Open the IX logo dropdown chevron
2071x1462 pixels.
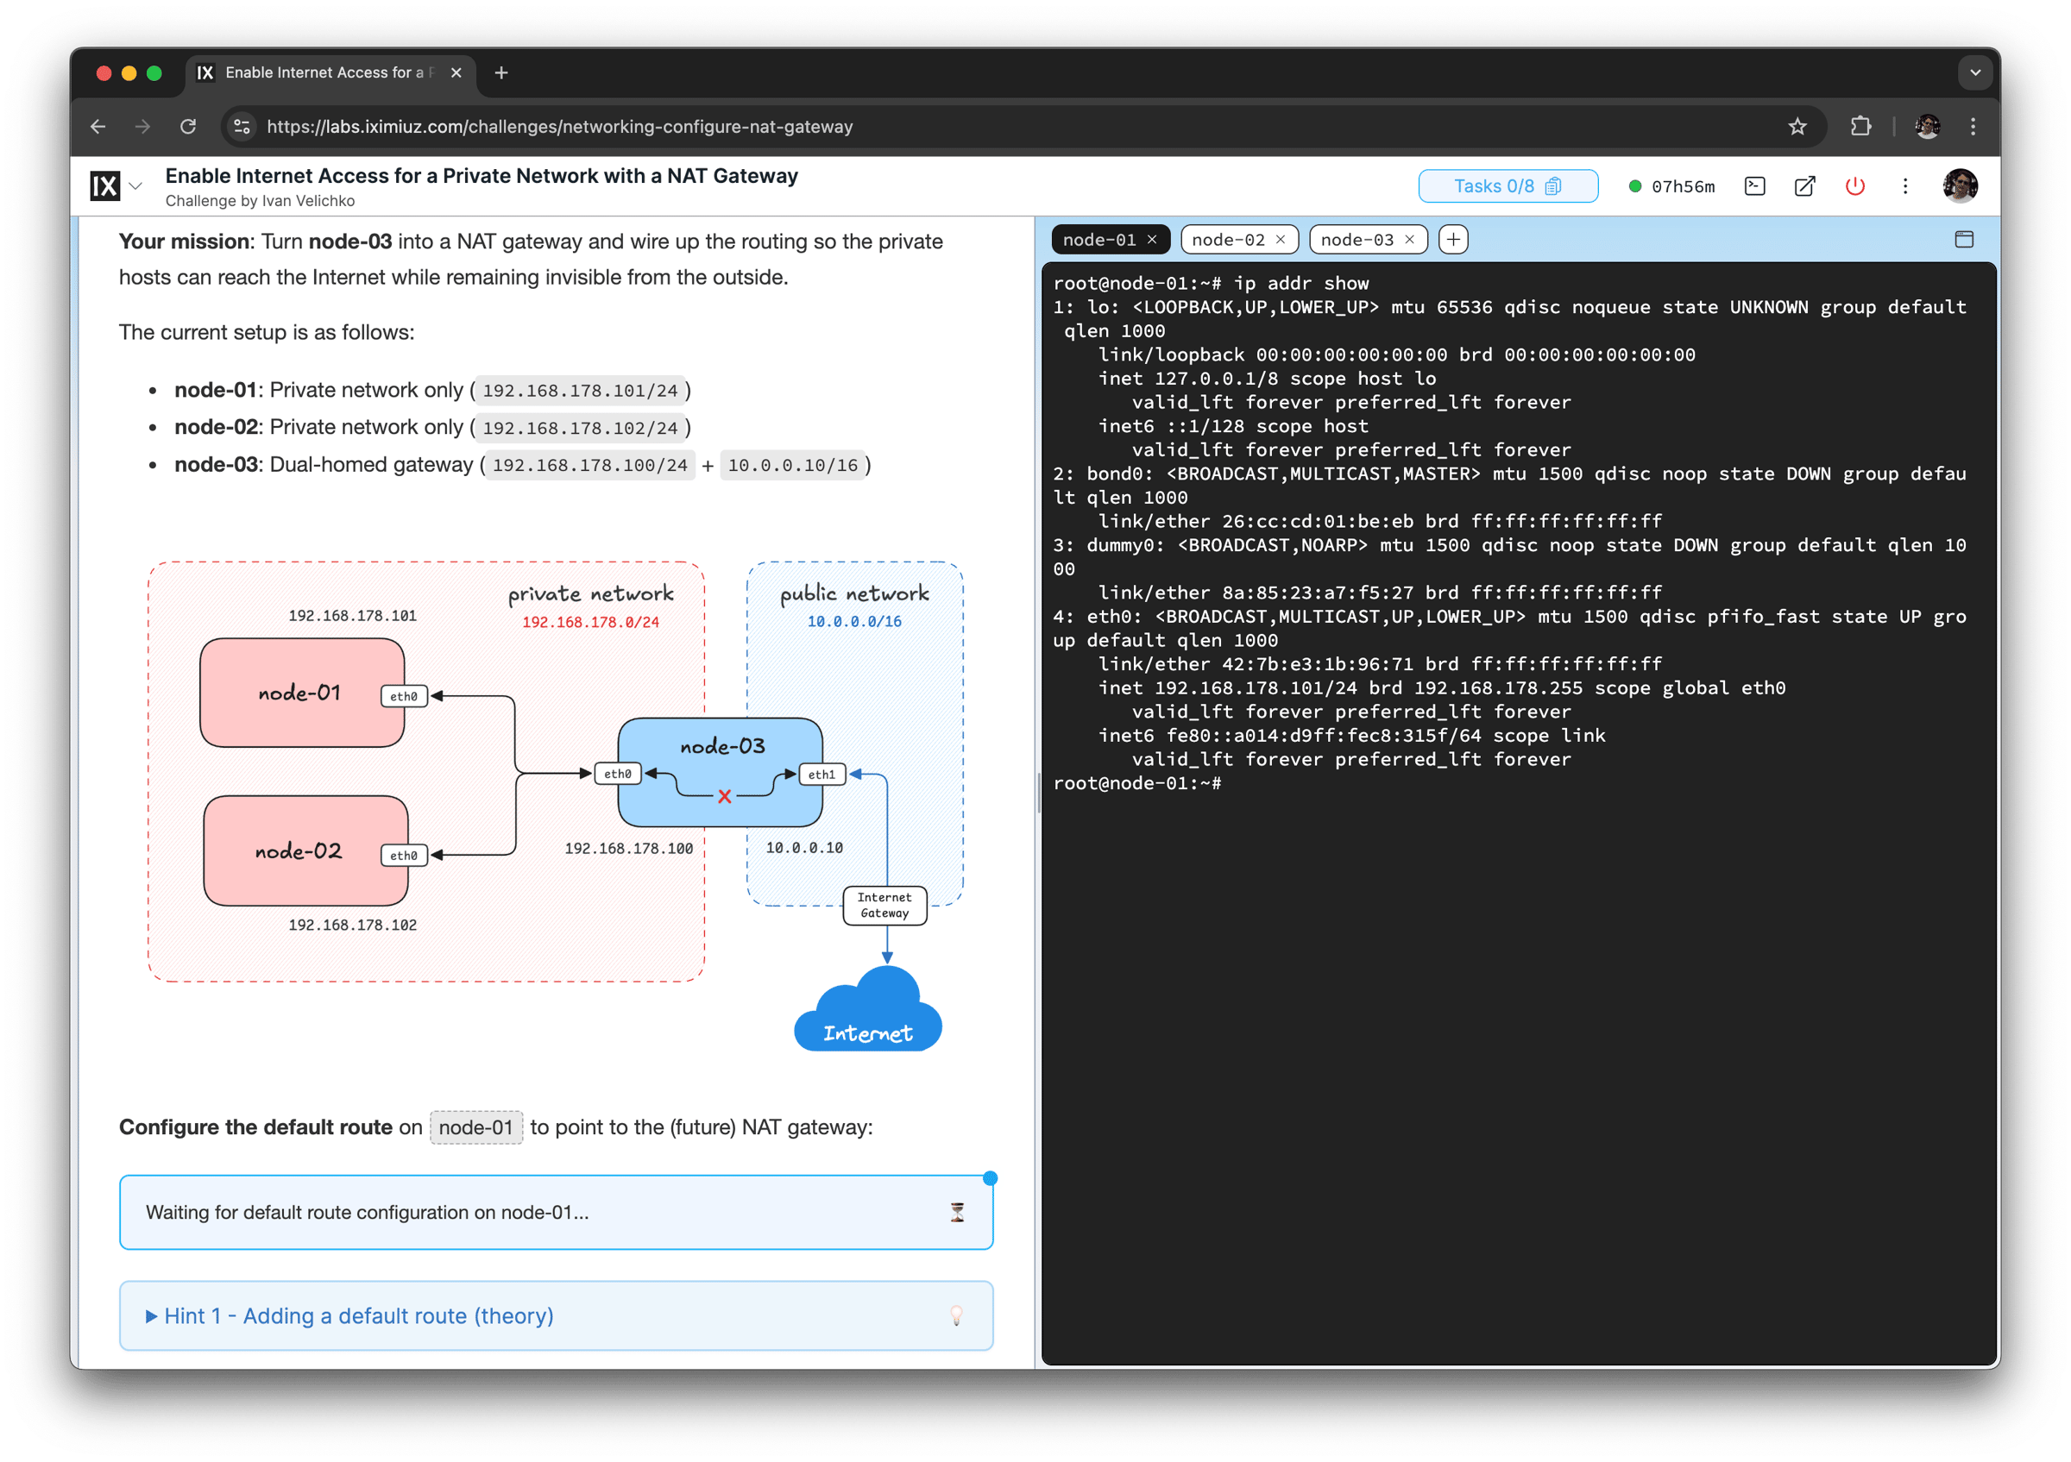click(136, 186)
